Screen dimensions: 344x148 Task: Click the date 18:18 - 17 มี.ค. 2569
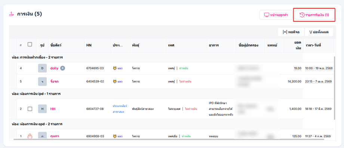point(318,108)
